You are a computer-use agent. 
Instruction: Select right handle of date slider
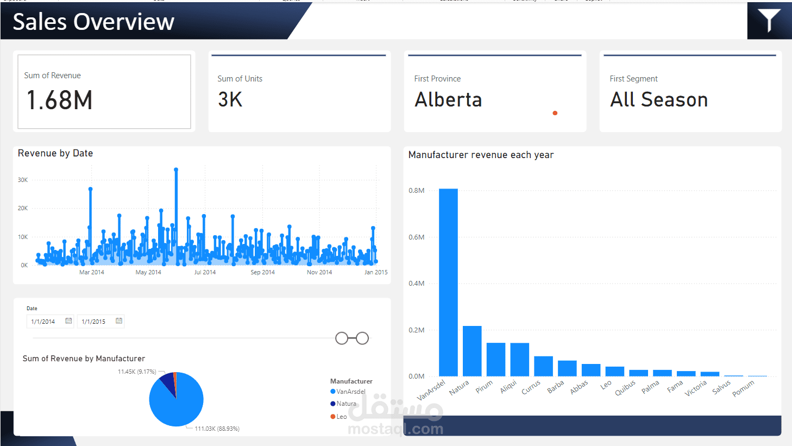(362, 338)
